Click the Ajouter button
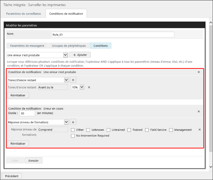 (x=80, y=55)
